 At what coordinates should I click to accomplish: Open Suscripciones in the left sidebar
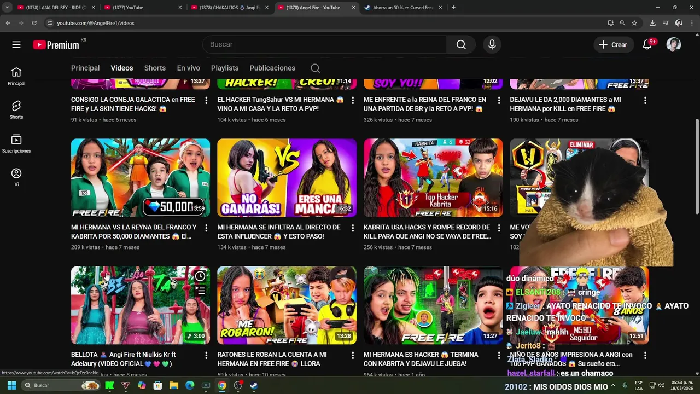(x=16, y=144)
